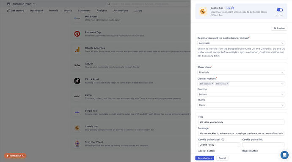
Task: Go to the Analytics tab
Action: (x=102, y=11)
